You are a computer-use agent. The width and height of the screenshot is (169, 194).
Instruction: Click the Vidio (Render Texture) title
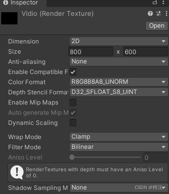(58, 14)
